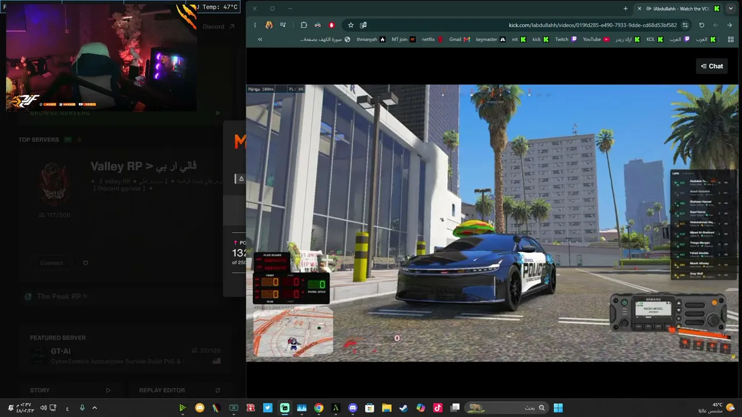Open the YouTube bookmark
Viewport: 742px width, 417px height.
(596, 39)
